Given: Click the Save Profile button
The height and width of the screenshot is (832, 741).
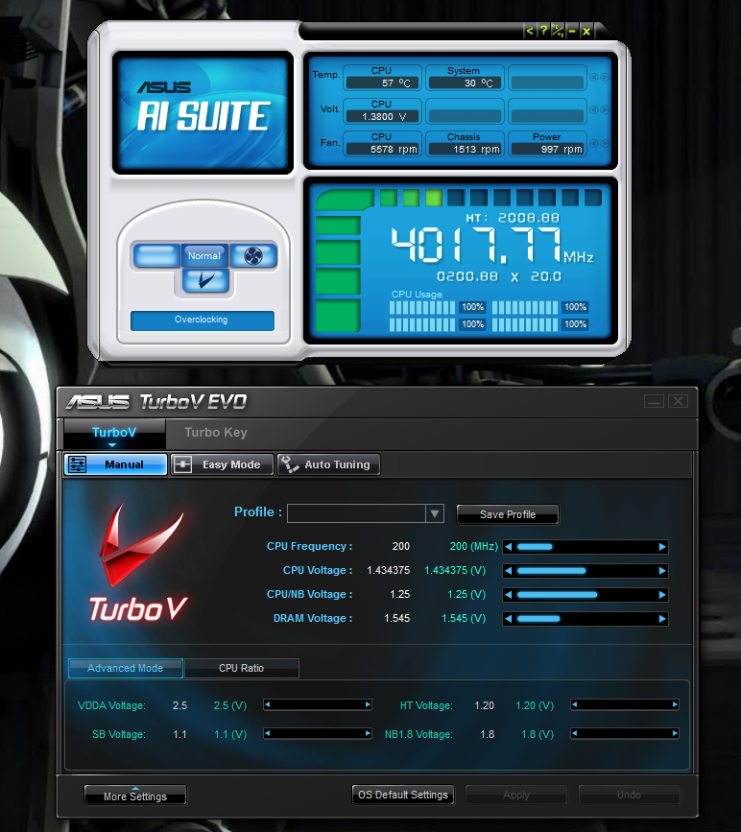Looking at the screenshot, I should 508,514.
